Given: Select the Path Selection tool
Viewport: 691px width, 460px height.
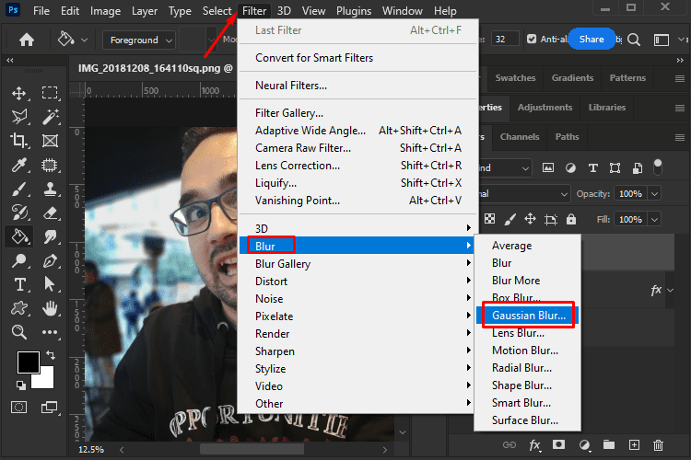Looking at the screenshot, I should tap(50, 284).
